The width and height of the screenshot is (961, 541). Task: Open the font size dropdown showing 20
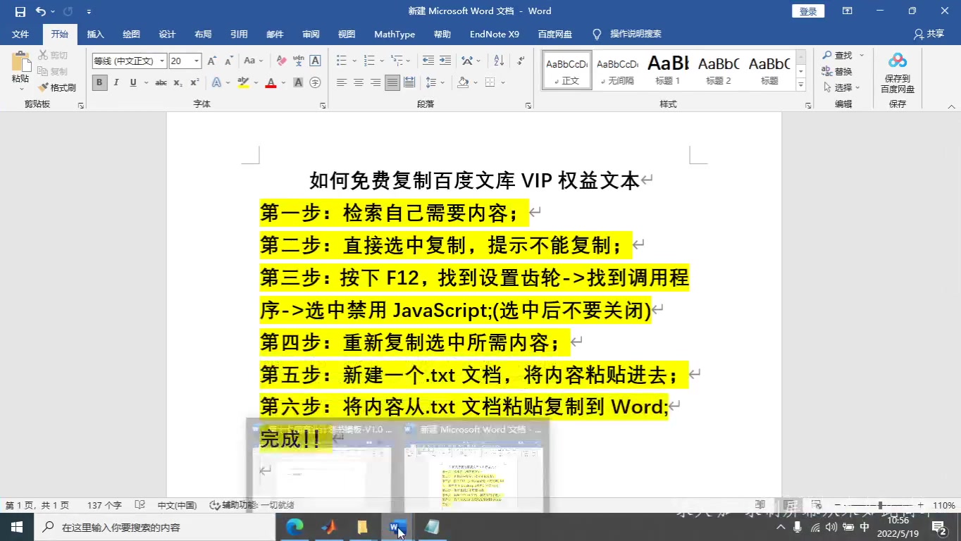(197, 61)
